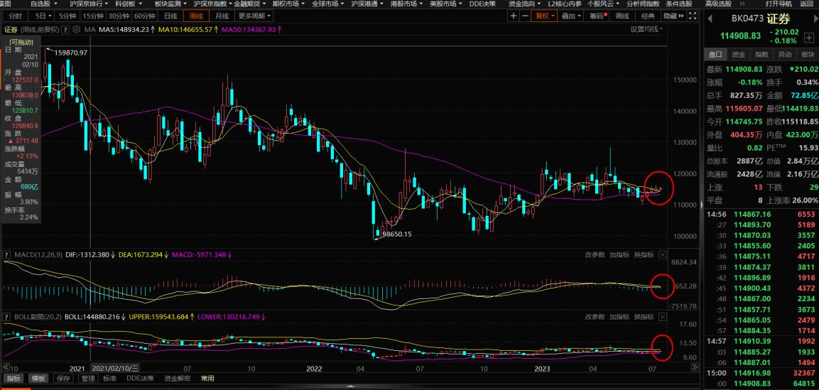Screen dimensions: 819x390
Task: Toggle 指标 indicators button at bottom
Action: pyautogui.click(x=14, y=379)
